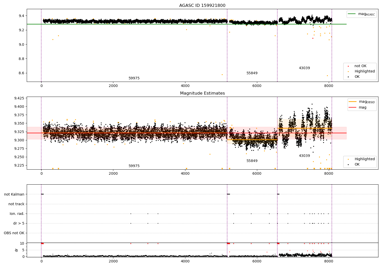Click the '9.225' y-axis tick label

[19, 166]
